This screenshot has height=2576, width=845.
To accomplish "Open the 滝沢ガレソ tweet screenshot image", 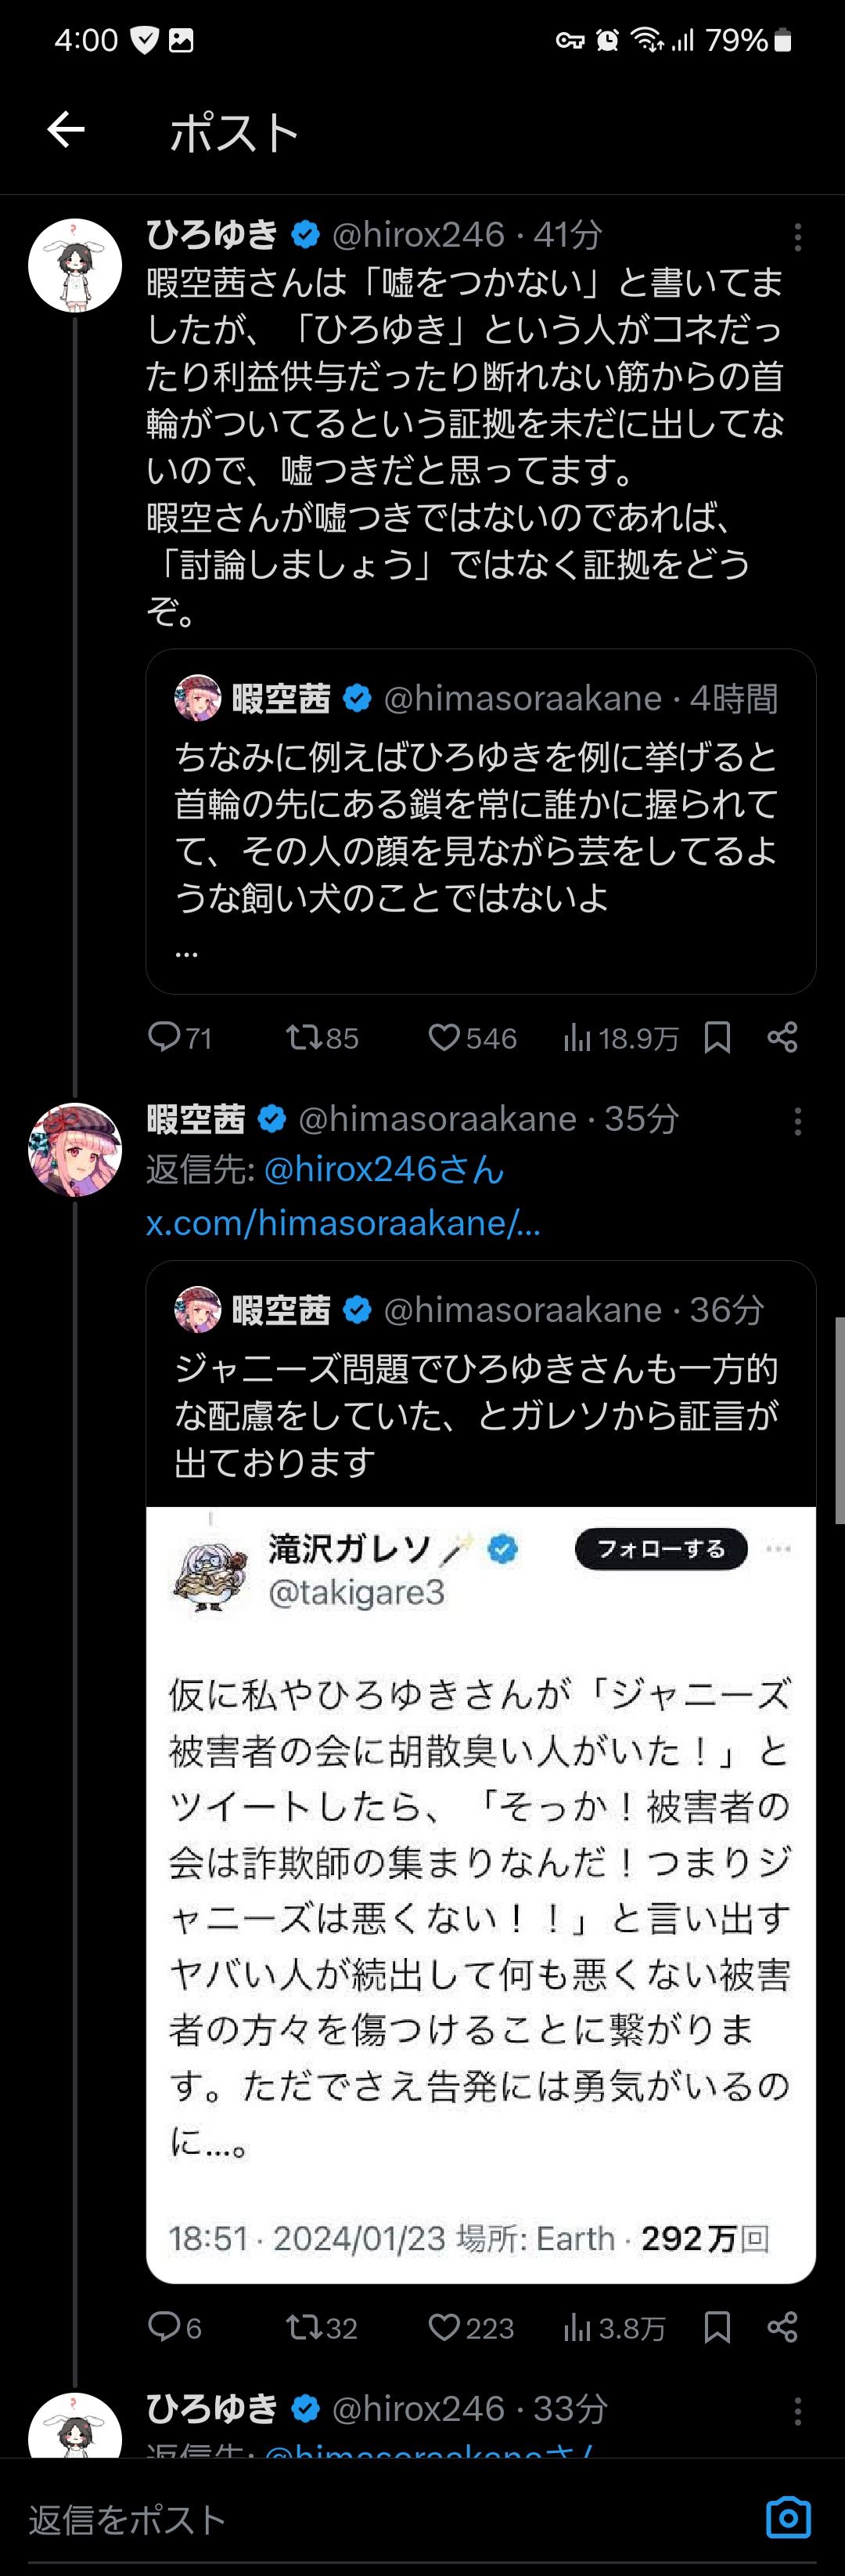I will [x=480, y=1894].
